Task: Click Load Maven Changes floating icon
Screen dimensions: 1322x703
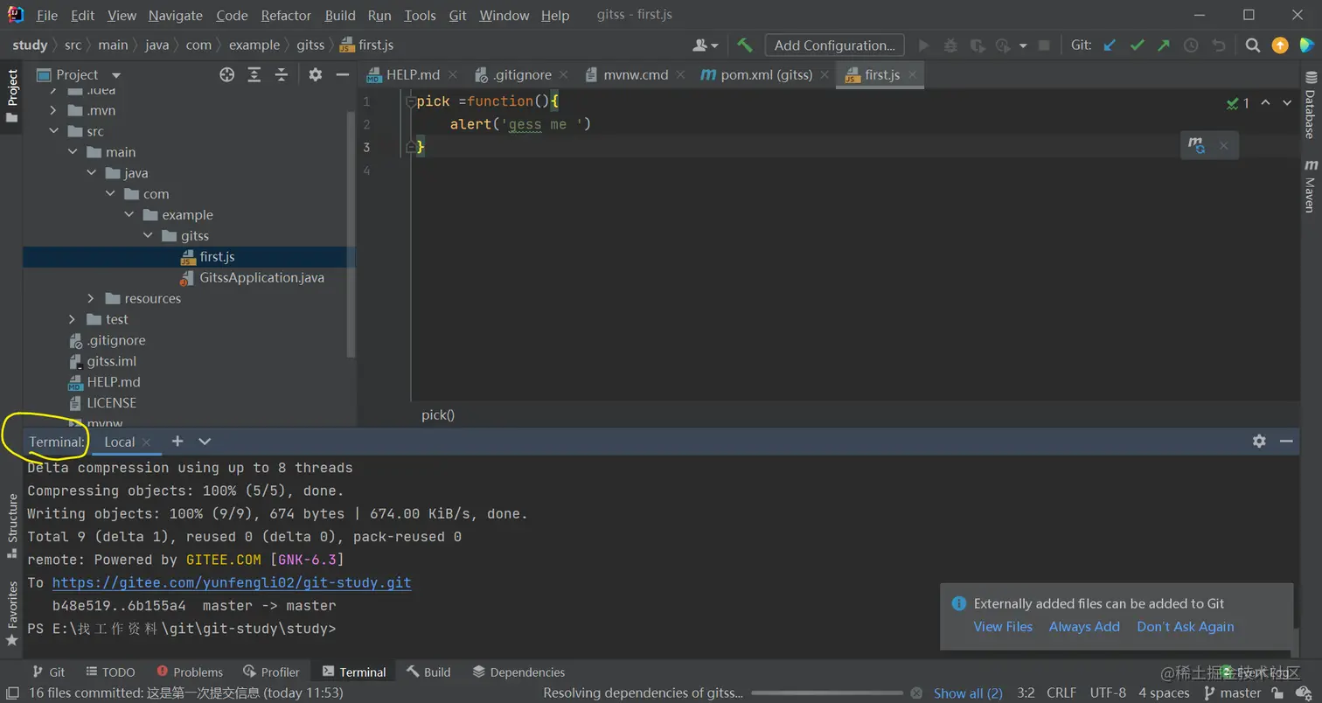Action: click(1196, 145)
